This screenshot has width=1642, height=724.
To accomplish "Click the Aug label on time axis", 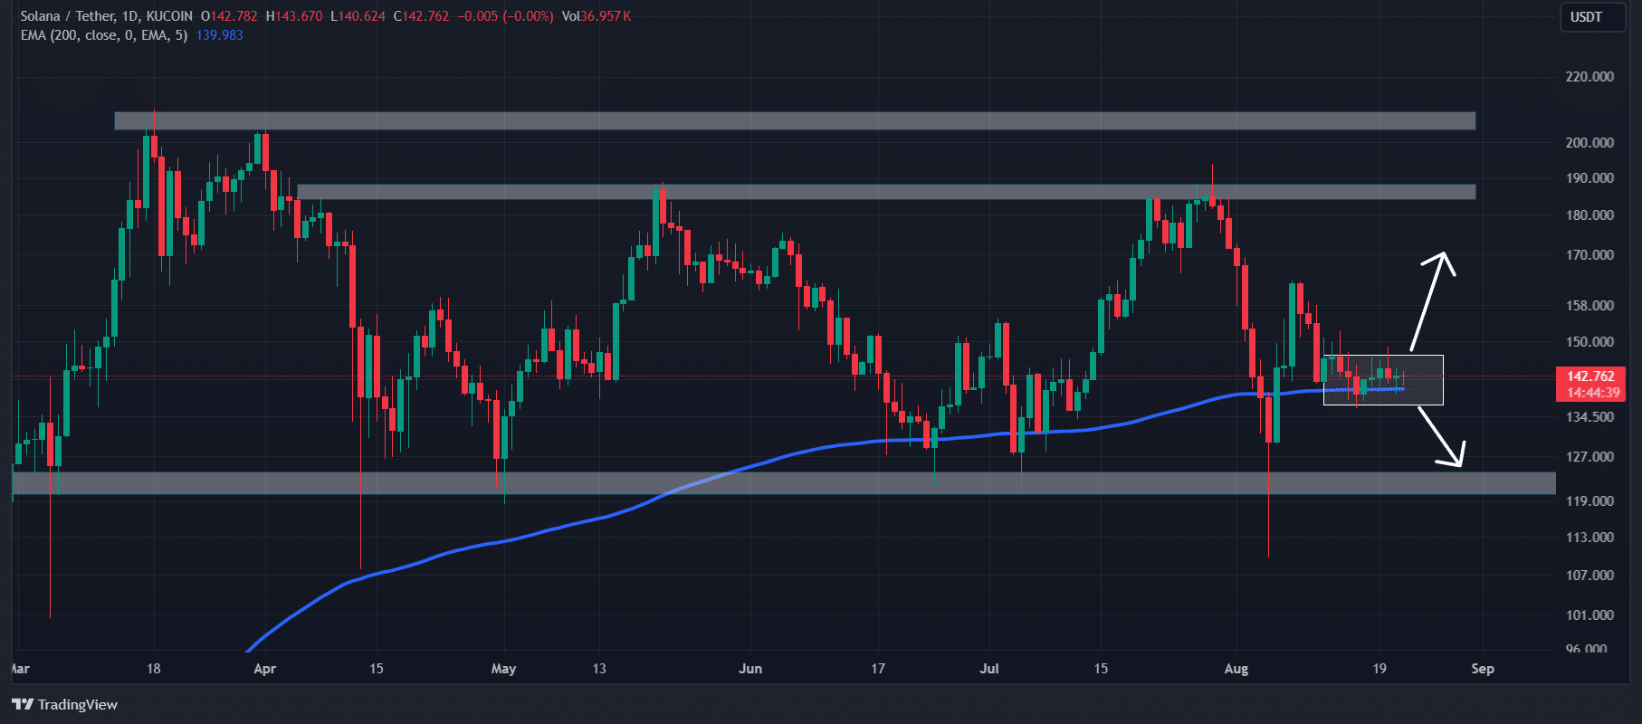I will [1236, 669].
